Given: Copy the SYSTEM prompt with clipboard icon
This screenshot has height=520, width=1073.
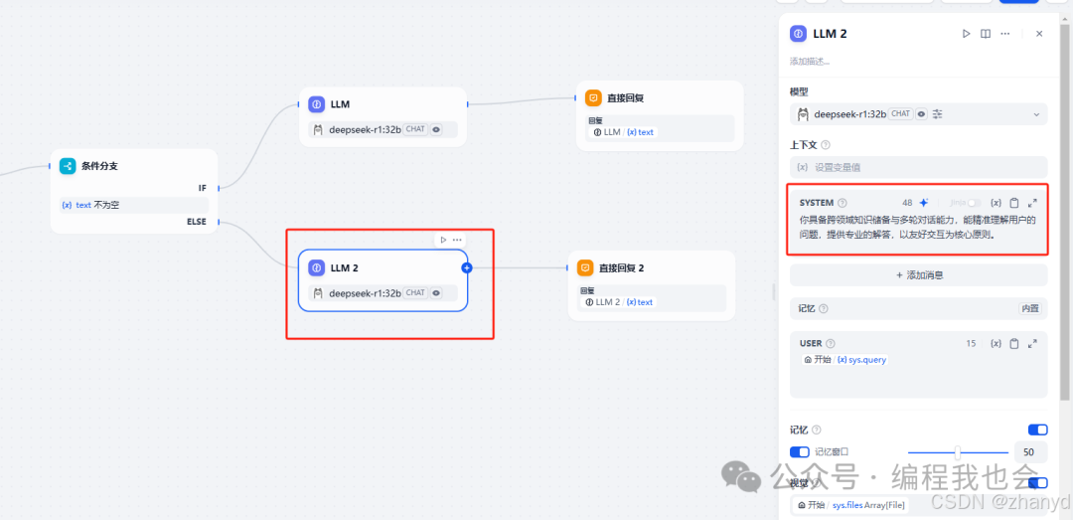Looking at the screenshot, I should tap(1014, 203).
